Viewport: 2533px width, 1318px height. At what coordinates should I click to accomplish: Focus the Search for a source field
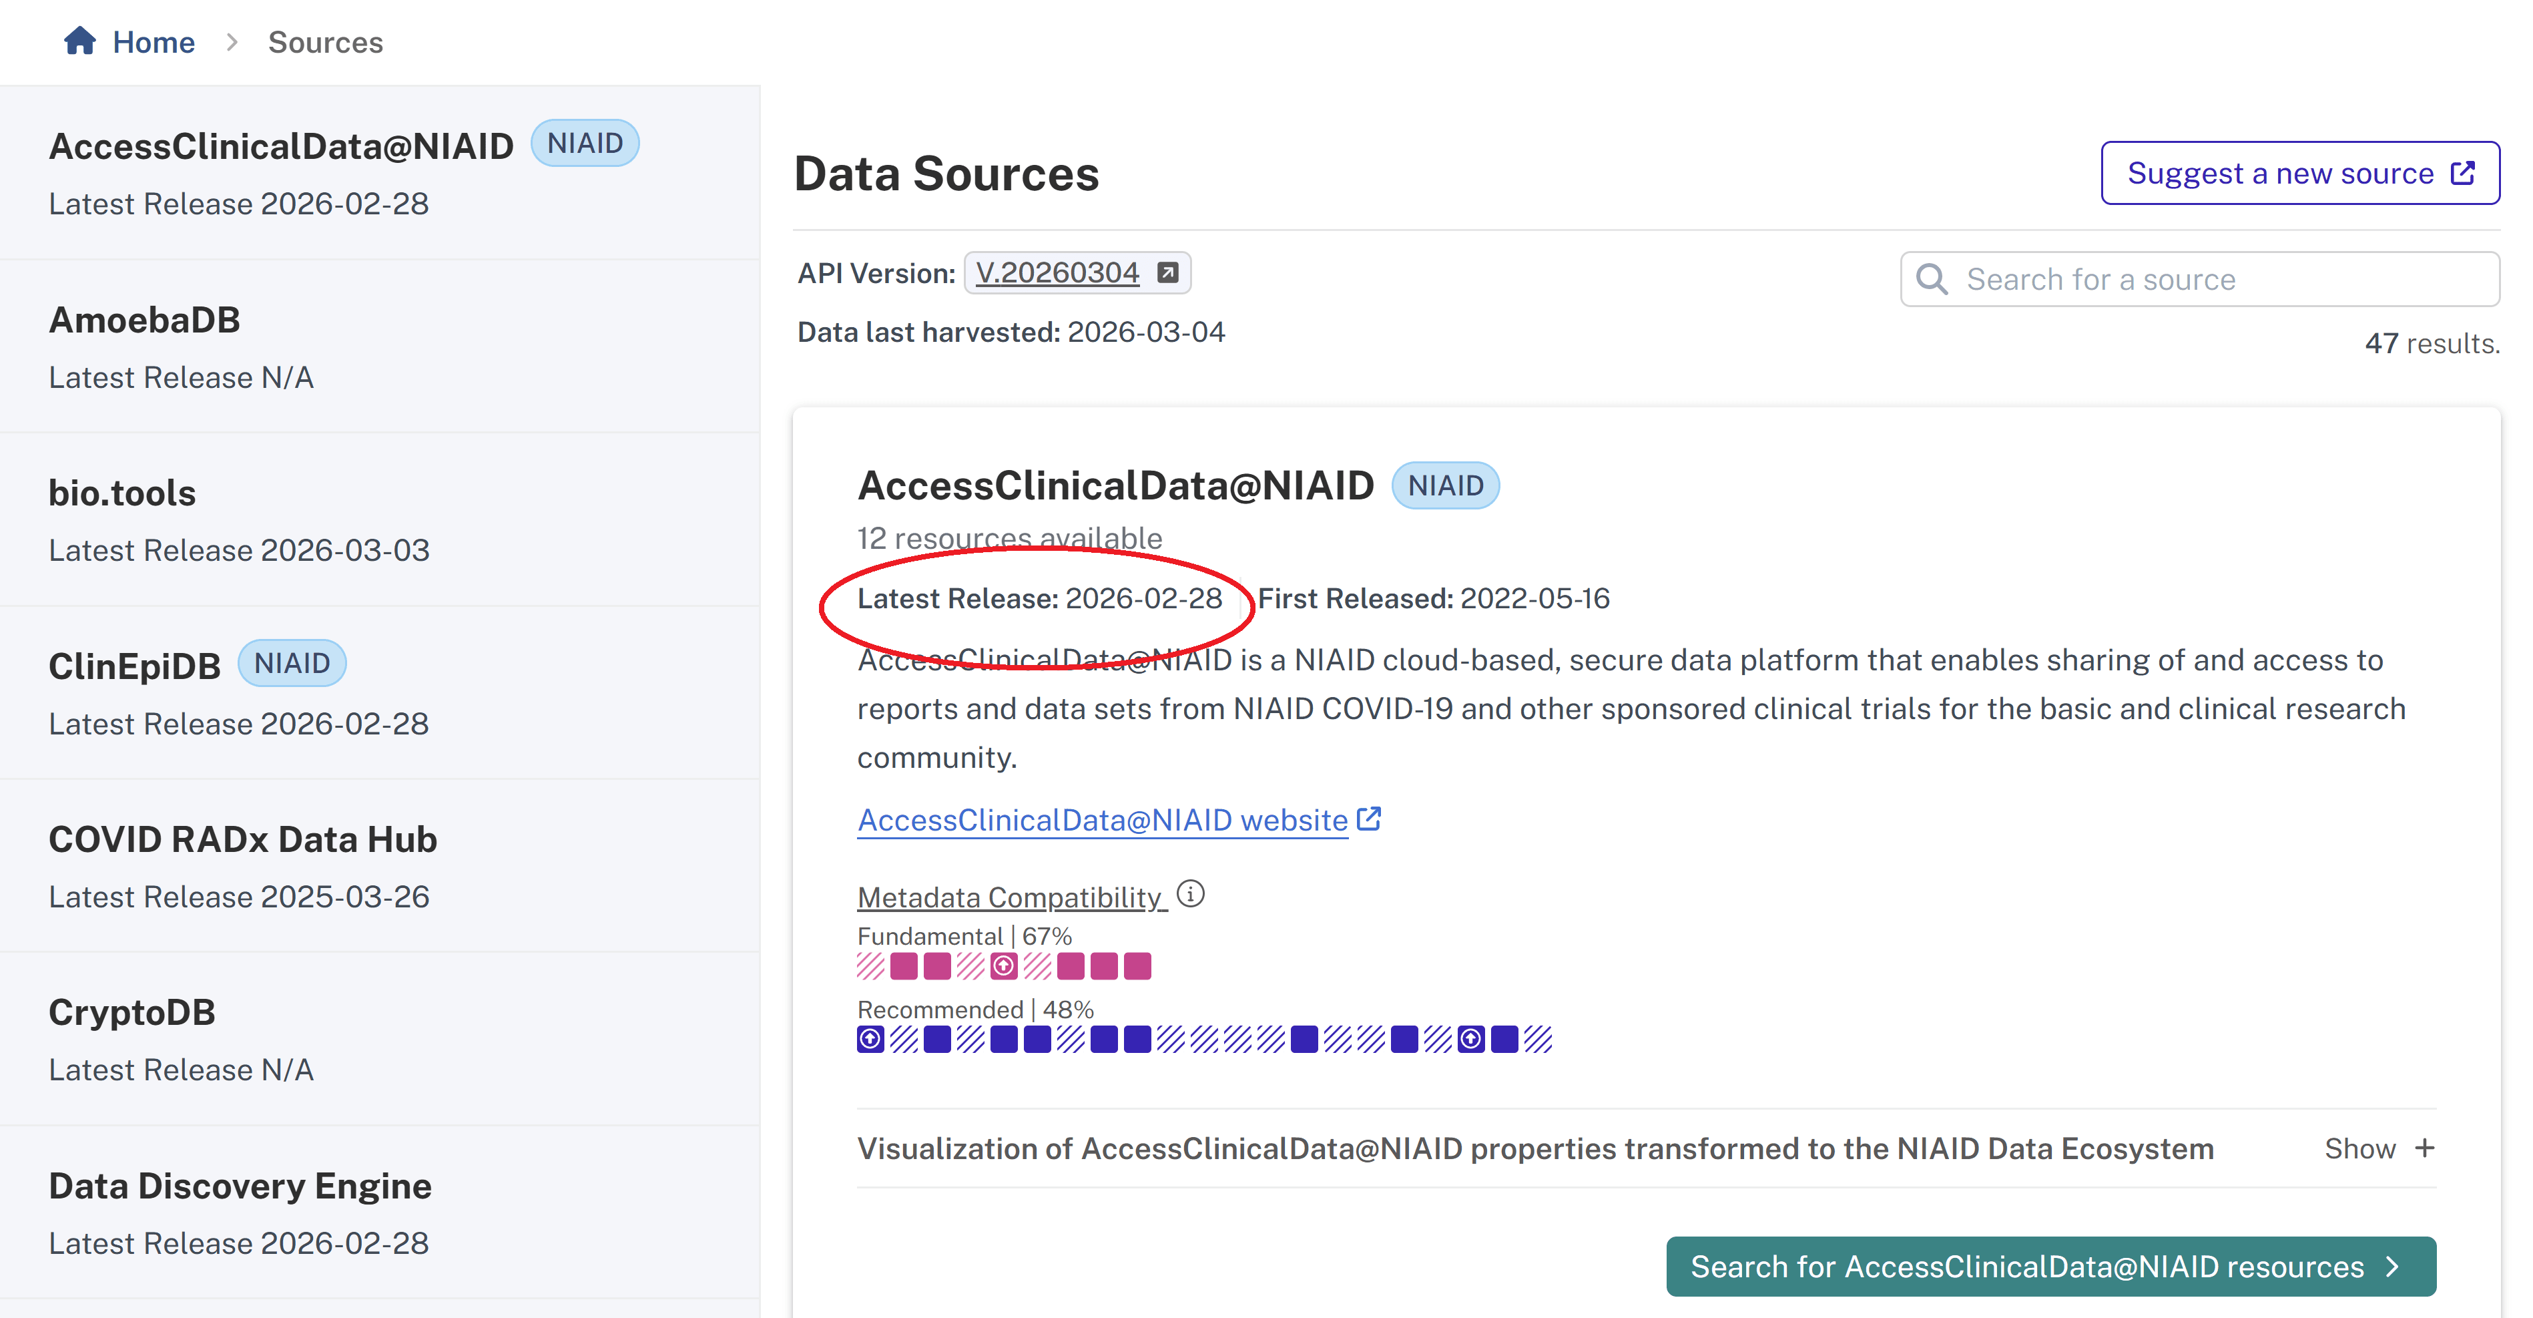(x=2200, y=279)
